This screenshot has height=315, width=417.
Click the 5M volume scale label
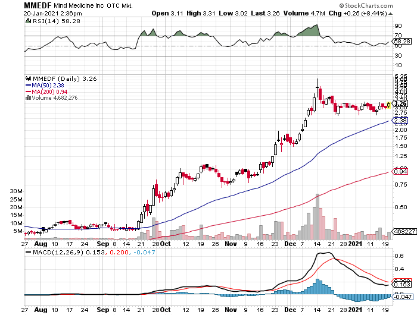coord(18,231)
